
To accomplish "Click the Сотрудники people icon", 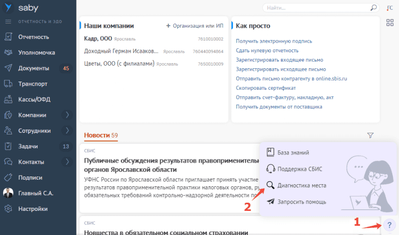I will (x=8, y=130).
